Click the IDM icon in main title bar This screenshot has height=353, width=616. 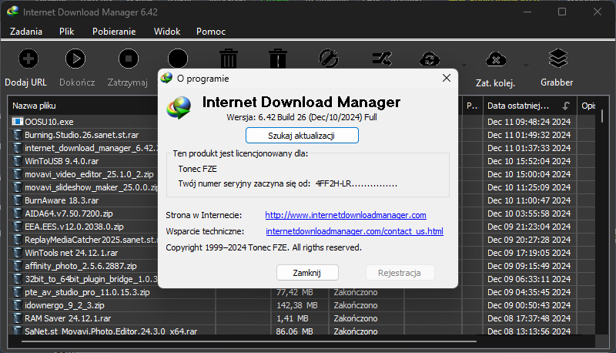point(12,12)
